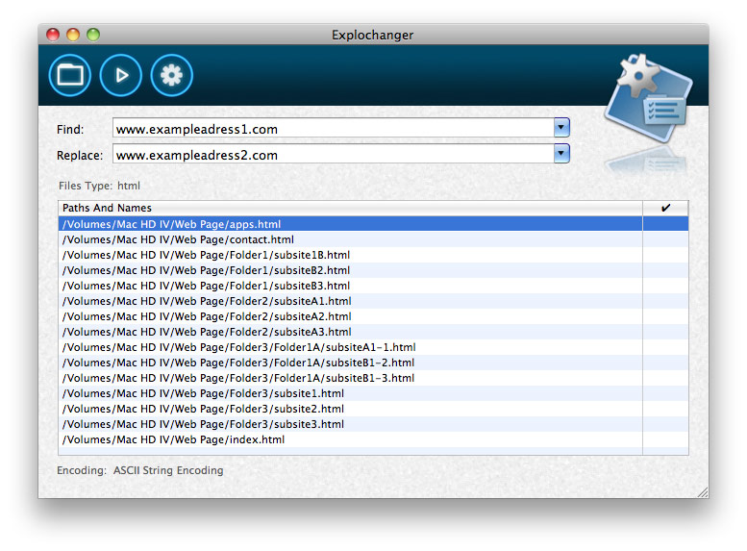This screenshot has width=747, height=551.
Task: Select Folder1/subsiteB2.html row
Action: 373,270
